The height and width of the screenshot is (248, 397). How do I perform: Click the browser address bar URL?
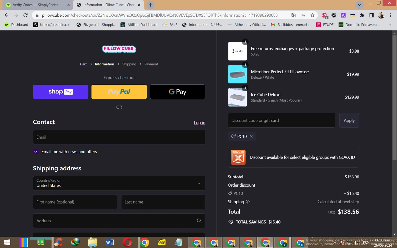[x=160, y=15]
